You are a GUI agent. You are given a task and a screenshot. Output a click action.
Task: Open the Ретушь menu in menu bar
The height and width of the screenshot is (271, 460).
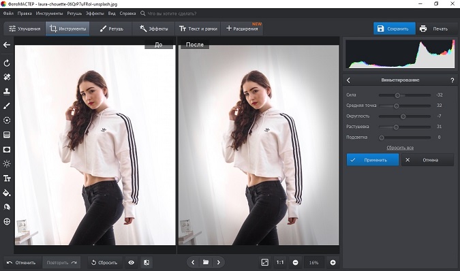pos(74,14)
